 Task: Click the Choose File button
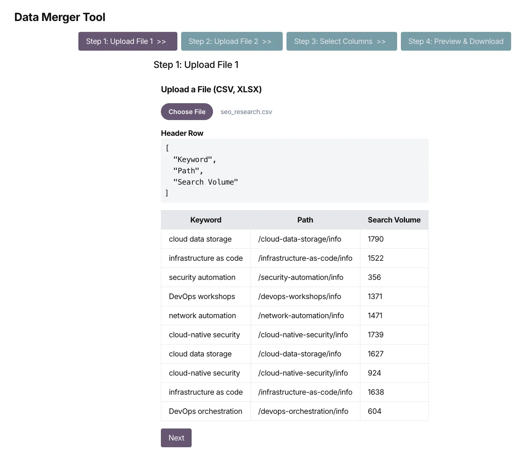(187, 112)
